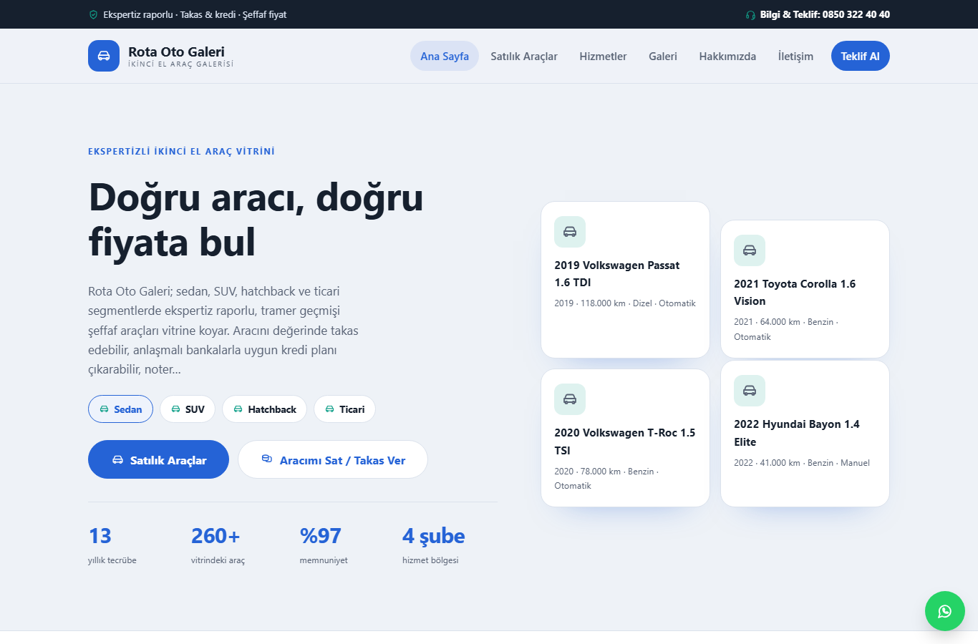Viewport: 978px width, 644px height.
Task: Open the Galeri nav item
Action: point(663,56)
